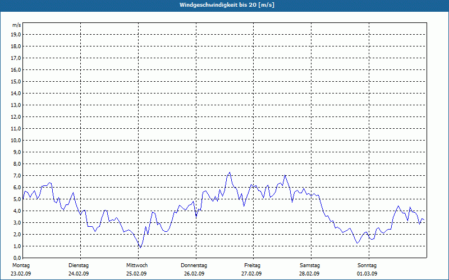Select the Donnerstag day label
This screenshot has width=449, height=280.
click(x=194, y=265)
